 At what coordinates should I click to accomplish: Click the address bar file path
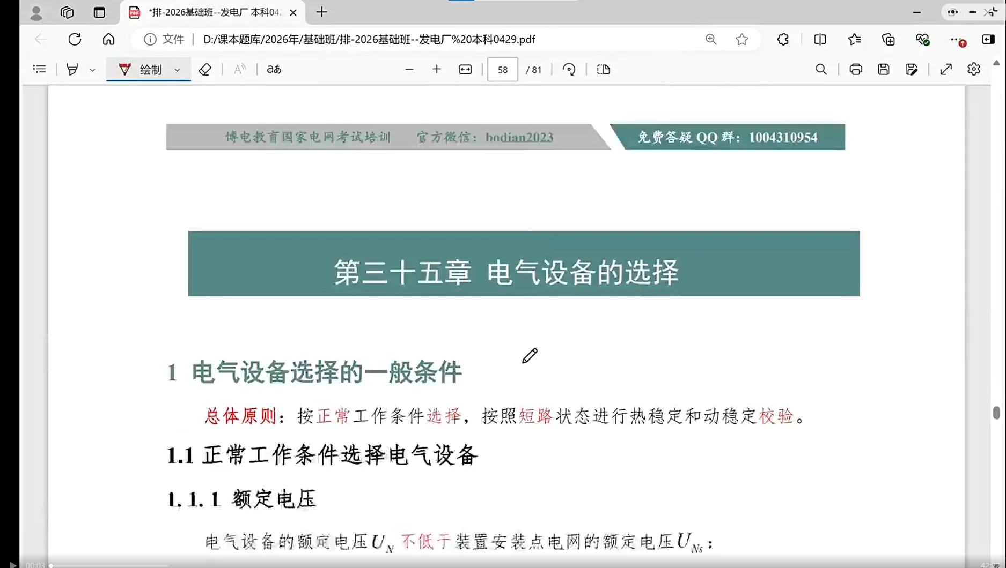pos(369,39)
